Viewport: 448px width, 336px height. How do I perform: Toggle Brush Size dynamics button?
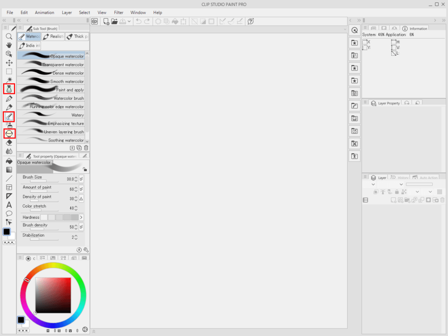(81, 179)
